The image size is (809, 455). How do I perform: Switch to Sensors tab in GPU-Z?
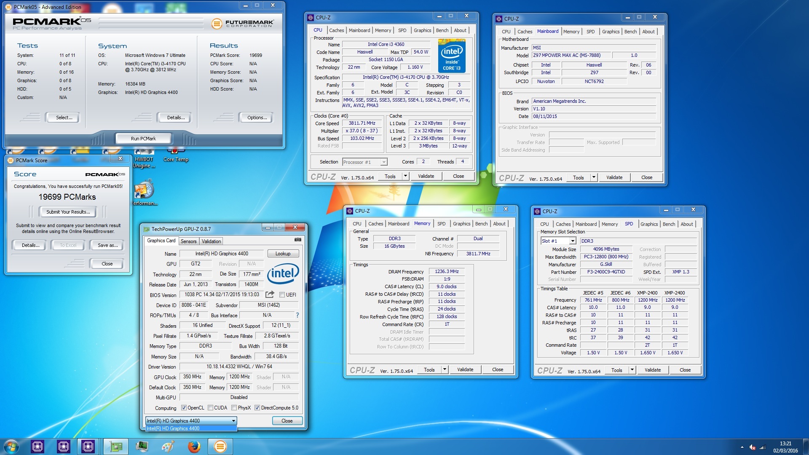(x=189, y=241)
